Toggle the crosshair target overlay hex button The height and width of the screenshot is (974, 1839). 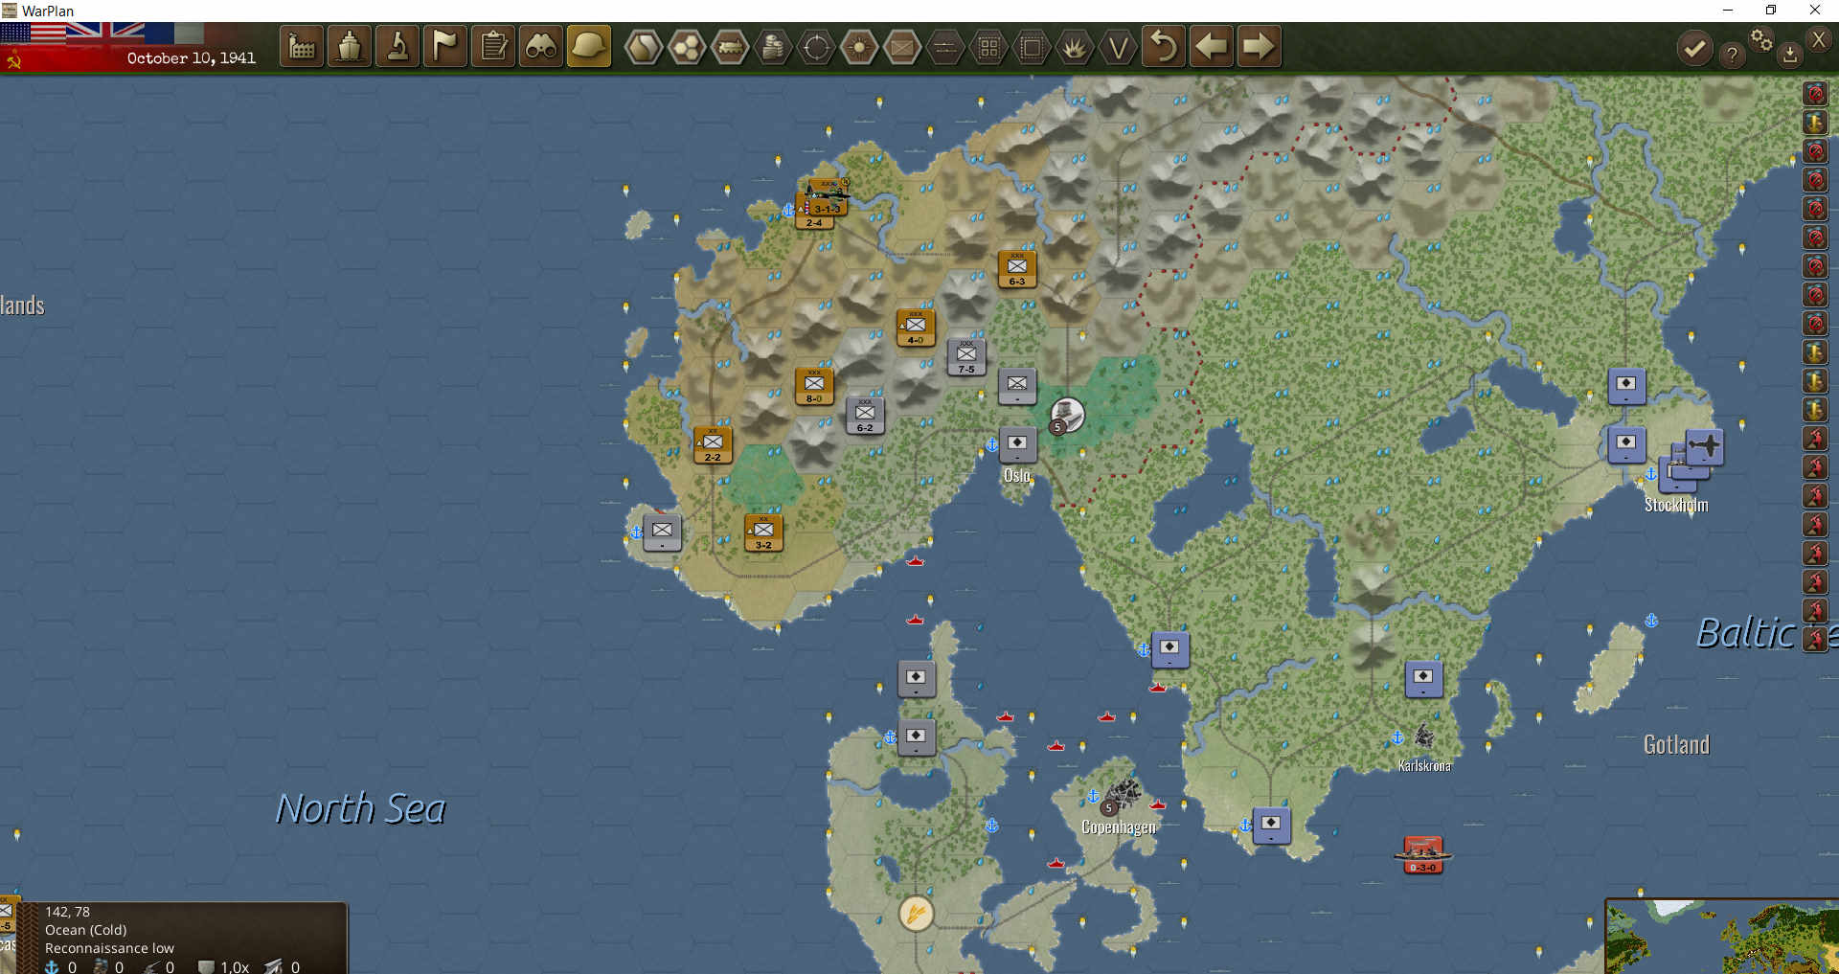(816, 47)
